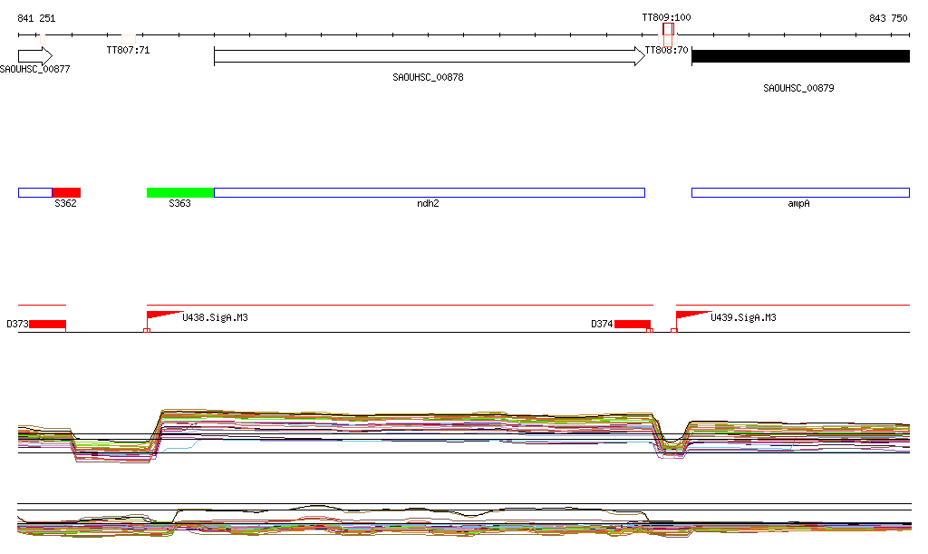Select the red D373 downshift bar
Viewport: 928px width, 554px height.
(x=47, y=325)
